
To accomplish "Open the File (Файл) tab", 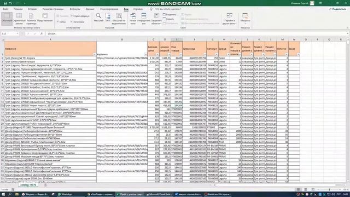I will [x=5, y=9].
